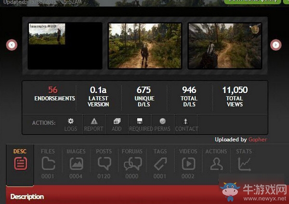Click the green download button at top
Image resolution: width=289 pixels, height=204 pixels.
point(252,1)
